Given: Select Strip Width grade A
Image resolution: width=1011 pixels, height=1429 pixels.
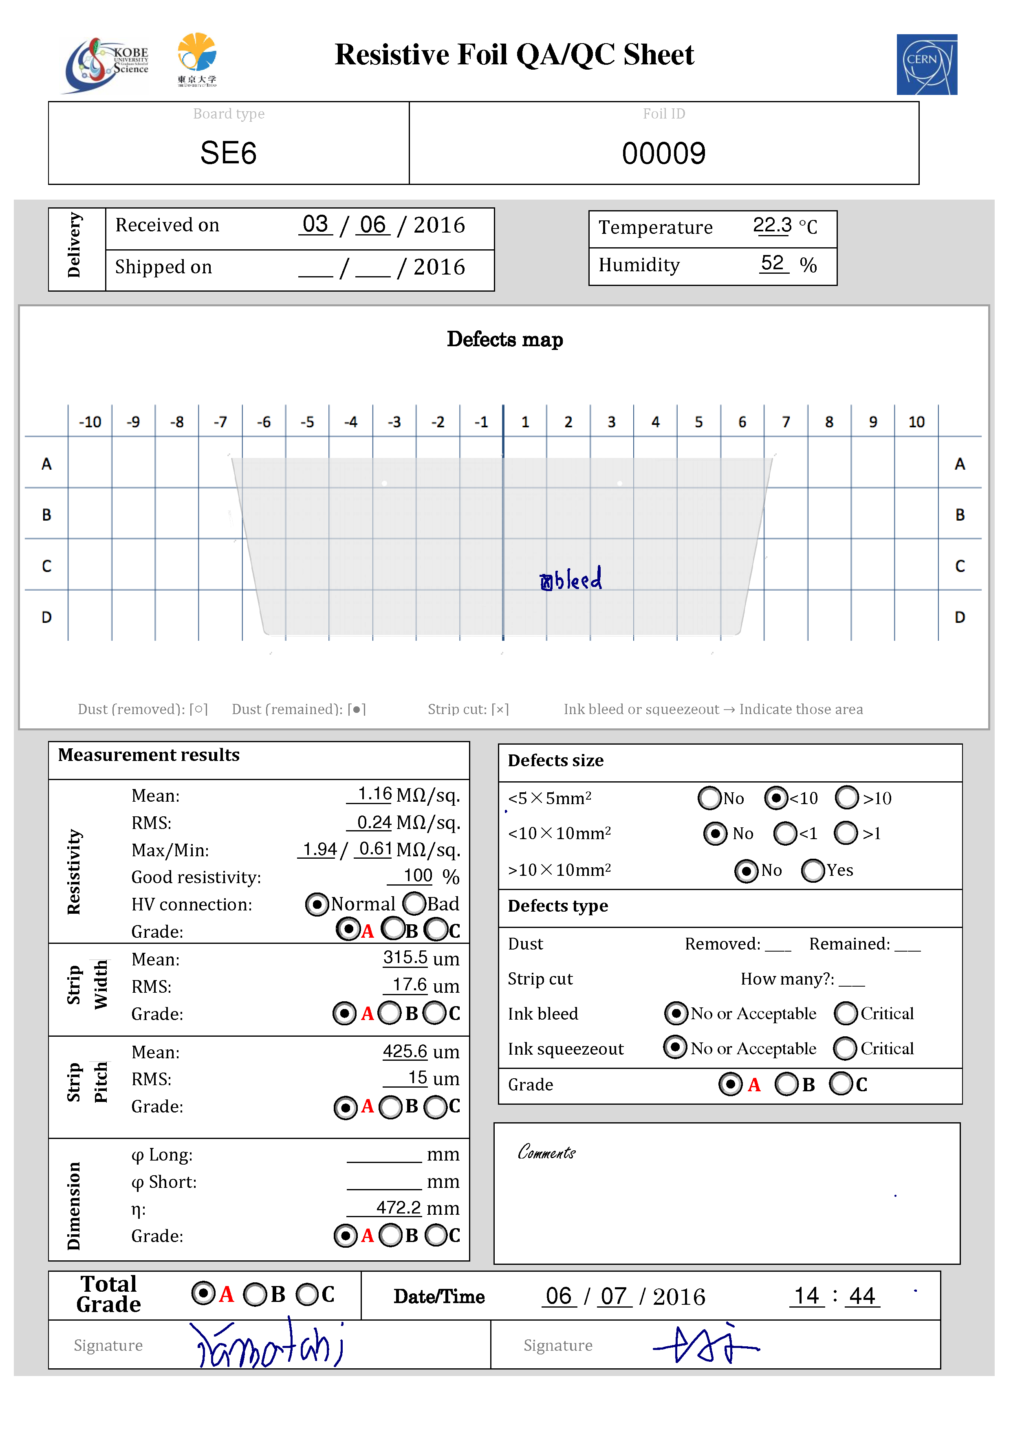Looking at the screenshot, I should pos(344,1013).
